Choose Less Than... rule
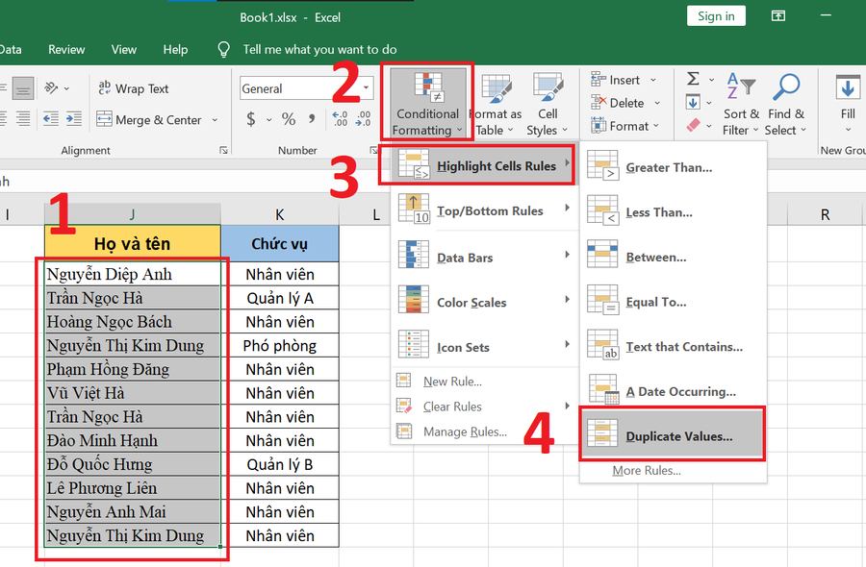Viewport: 866px width, 567px height. (x=673, y=211)
